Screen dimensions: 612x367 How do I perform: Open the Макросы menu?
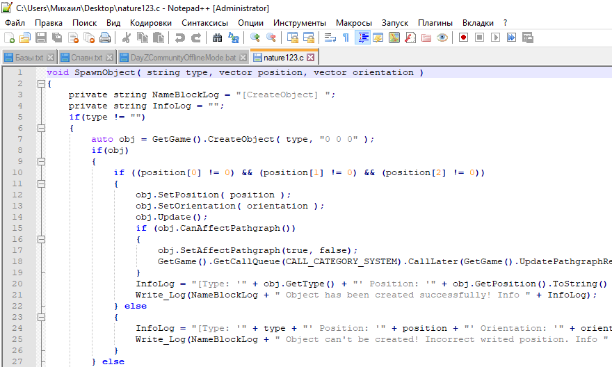pyautogui.click(x=353, y=23)
